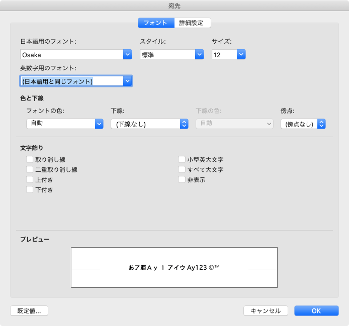The height and width of the screenshot is (326, 349).
Task: Open the サイズ dropdown arrow
Action: point(241,55)
